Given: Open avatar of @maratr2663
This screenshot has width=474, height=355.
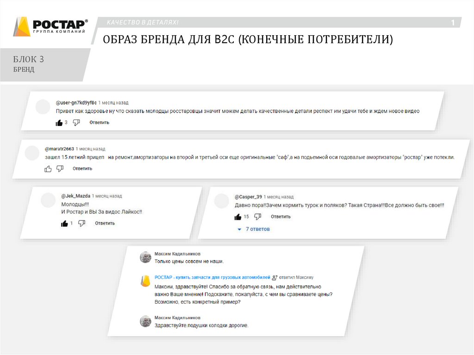Looking at the screenshot, I should tap(32, 153).
